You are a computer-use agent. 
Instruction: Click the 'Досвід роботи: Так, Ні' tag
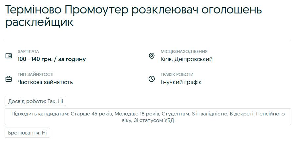pyautogui.click(x=35, y=101)
